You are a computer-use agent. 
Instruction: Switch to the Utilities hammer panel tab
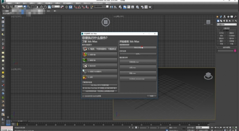pos(235,17)
